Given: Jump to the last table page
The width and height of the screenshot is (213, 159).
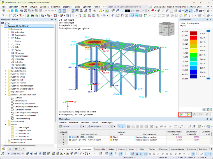Looking at the screenshot, I should [79, 150].
